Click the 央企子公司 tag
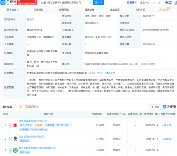This screenshot has width=177, height=156. 26,125
